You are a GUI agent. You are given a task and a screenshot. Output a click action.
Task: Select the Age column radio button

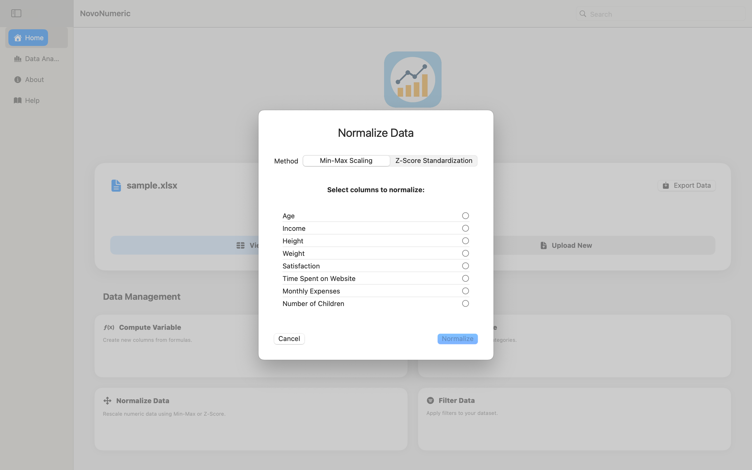pos(465,216)
